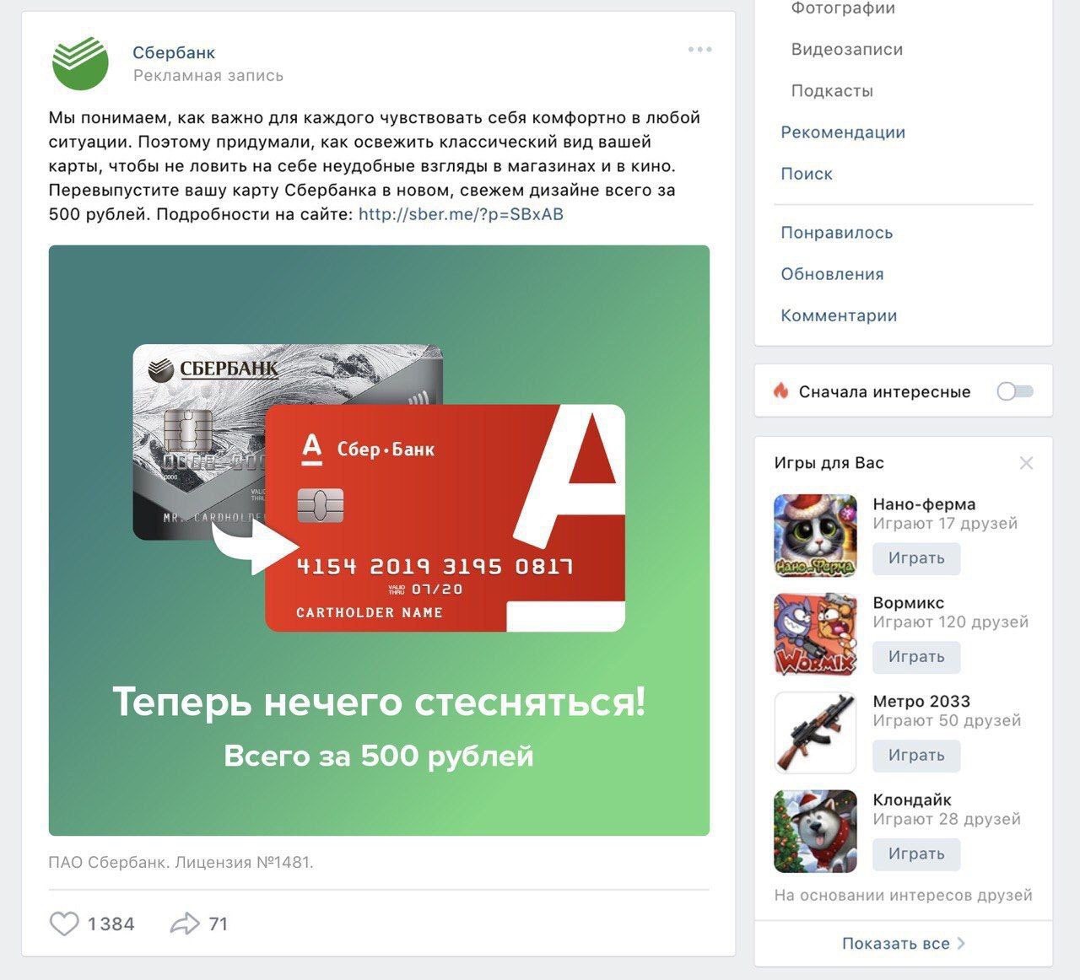Share the post using the arrow icon
The width and height of the screenshot is (1080, 980).
185,923
